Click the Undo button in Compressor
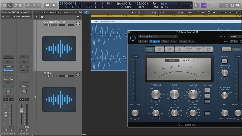242x136 pixels. [183, 41]
